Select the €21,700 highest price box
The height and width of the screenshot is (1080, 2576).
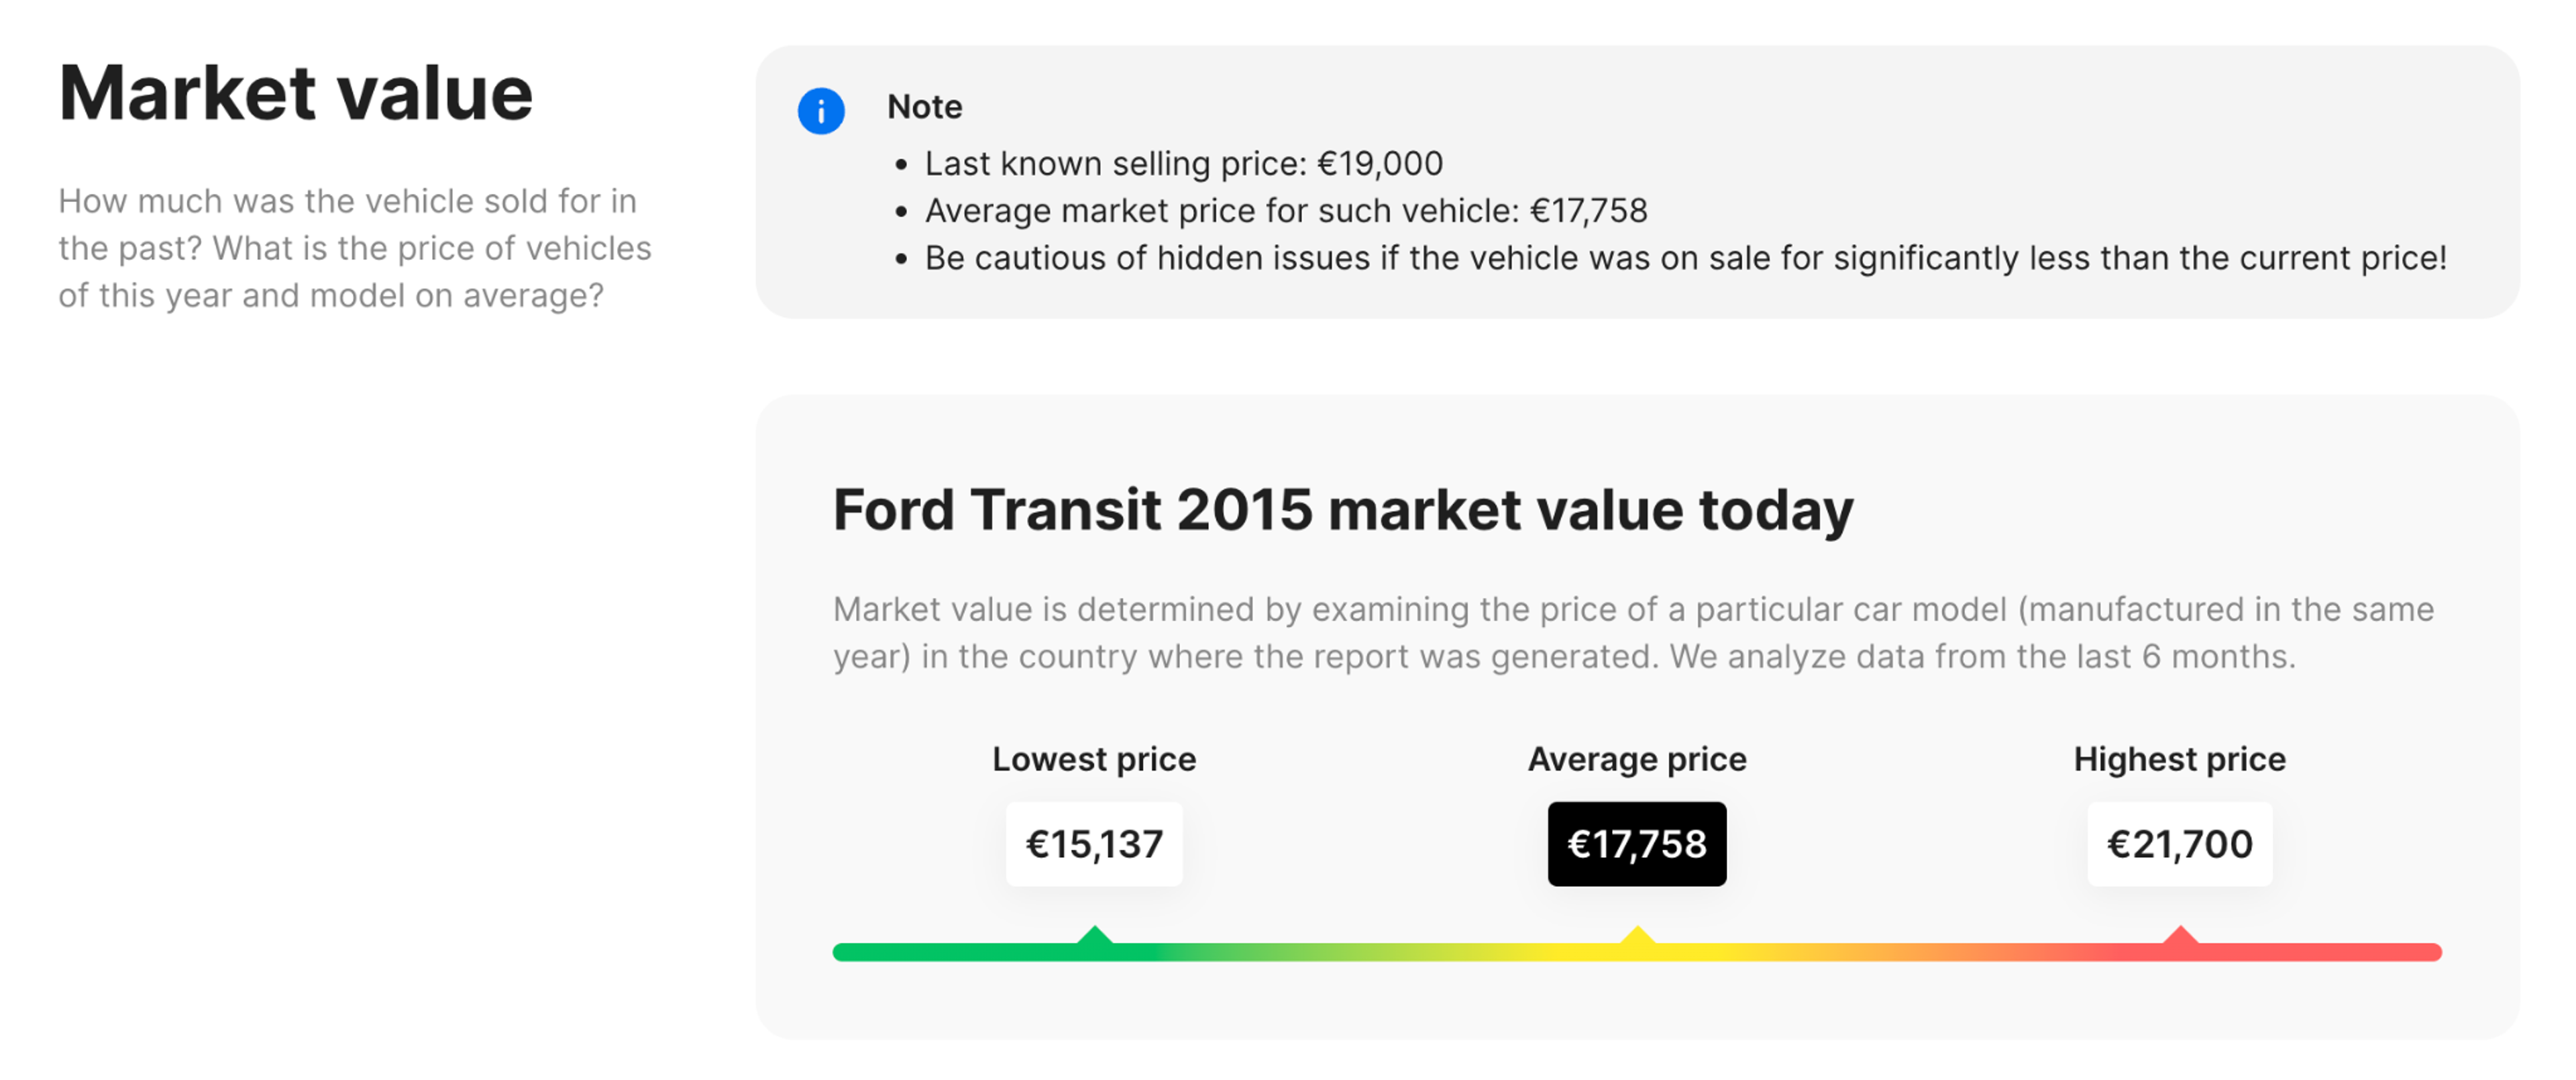point(2179,844)
